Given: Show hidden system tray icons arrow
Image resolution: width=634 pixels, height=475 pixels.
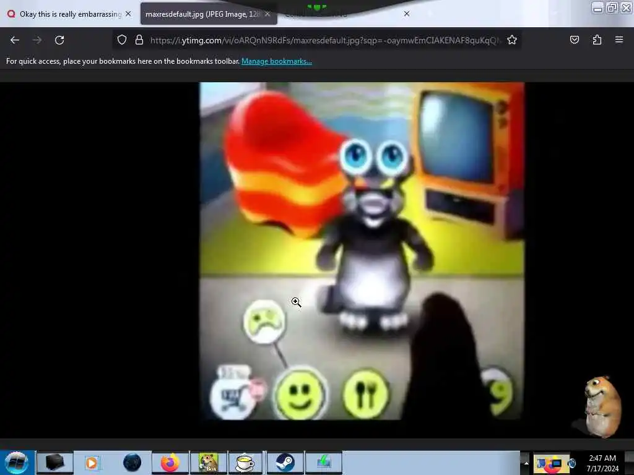Looking at the screenshot, I should point(526,463).
